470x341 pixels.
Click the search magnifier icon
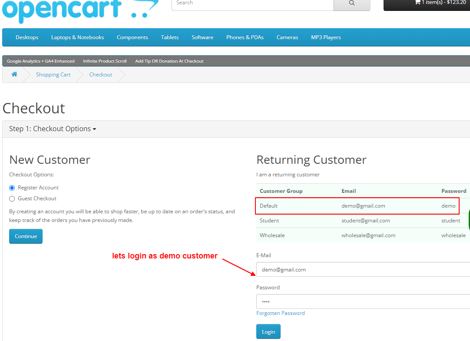point(351,3)
